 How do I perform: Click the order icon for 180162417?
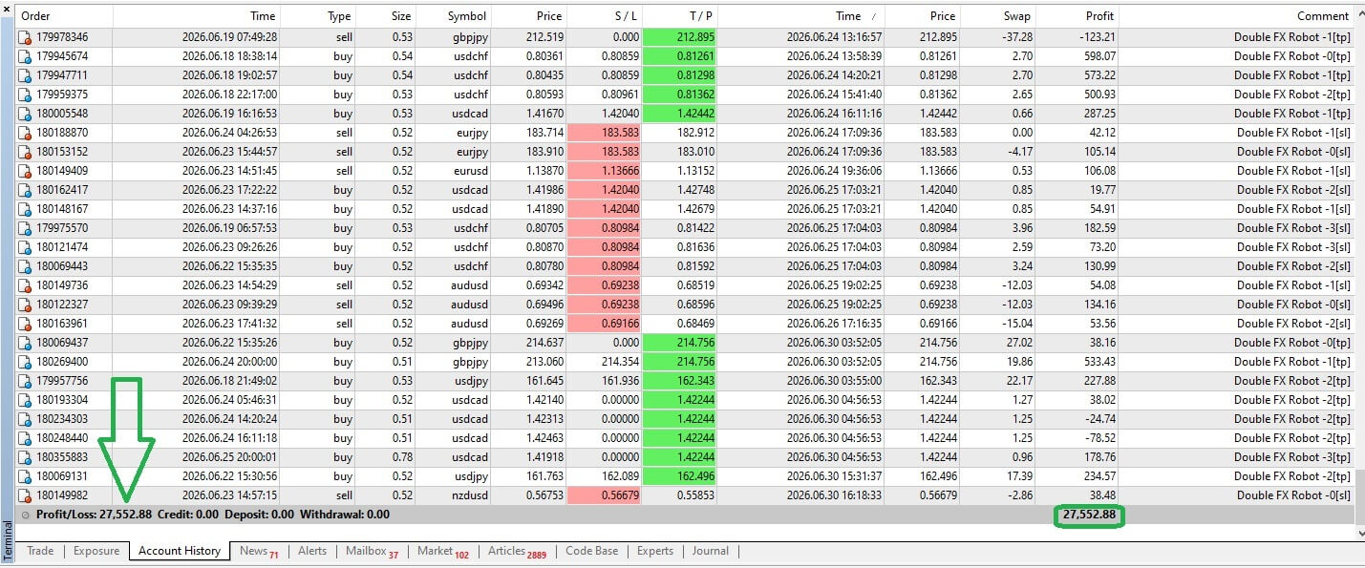(x=25, y=190)
